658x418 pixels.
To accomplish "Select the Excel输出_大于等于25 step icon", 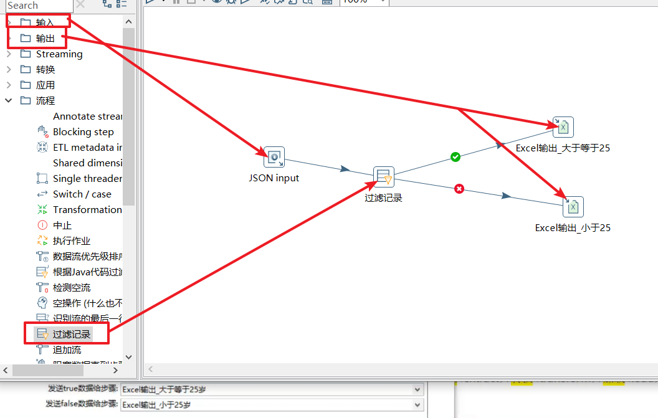I will [x=563, y=127].
